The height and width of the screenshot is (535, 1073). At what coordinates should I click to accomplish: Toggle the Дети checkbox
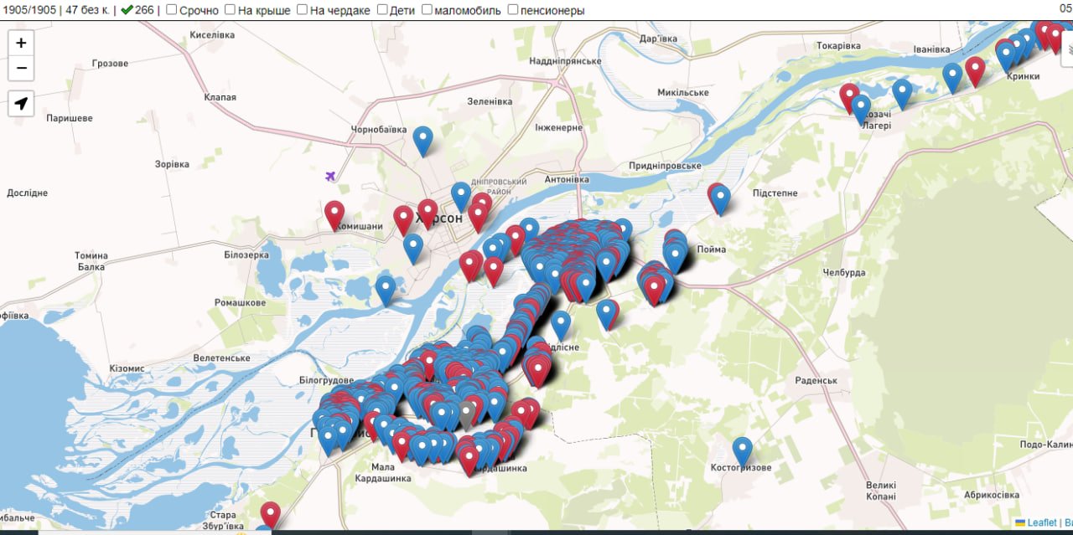click(x=382, y=10)
